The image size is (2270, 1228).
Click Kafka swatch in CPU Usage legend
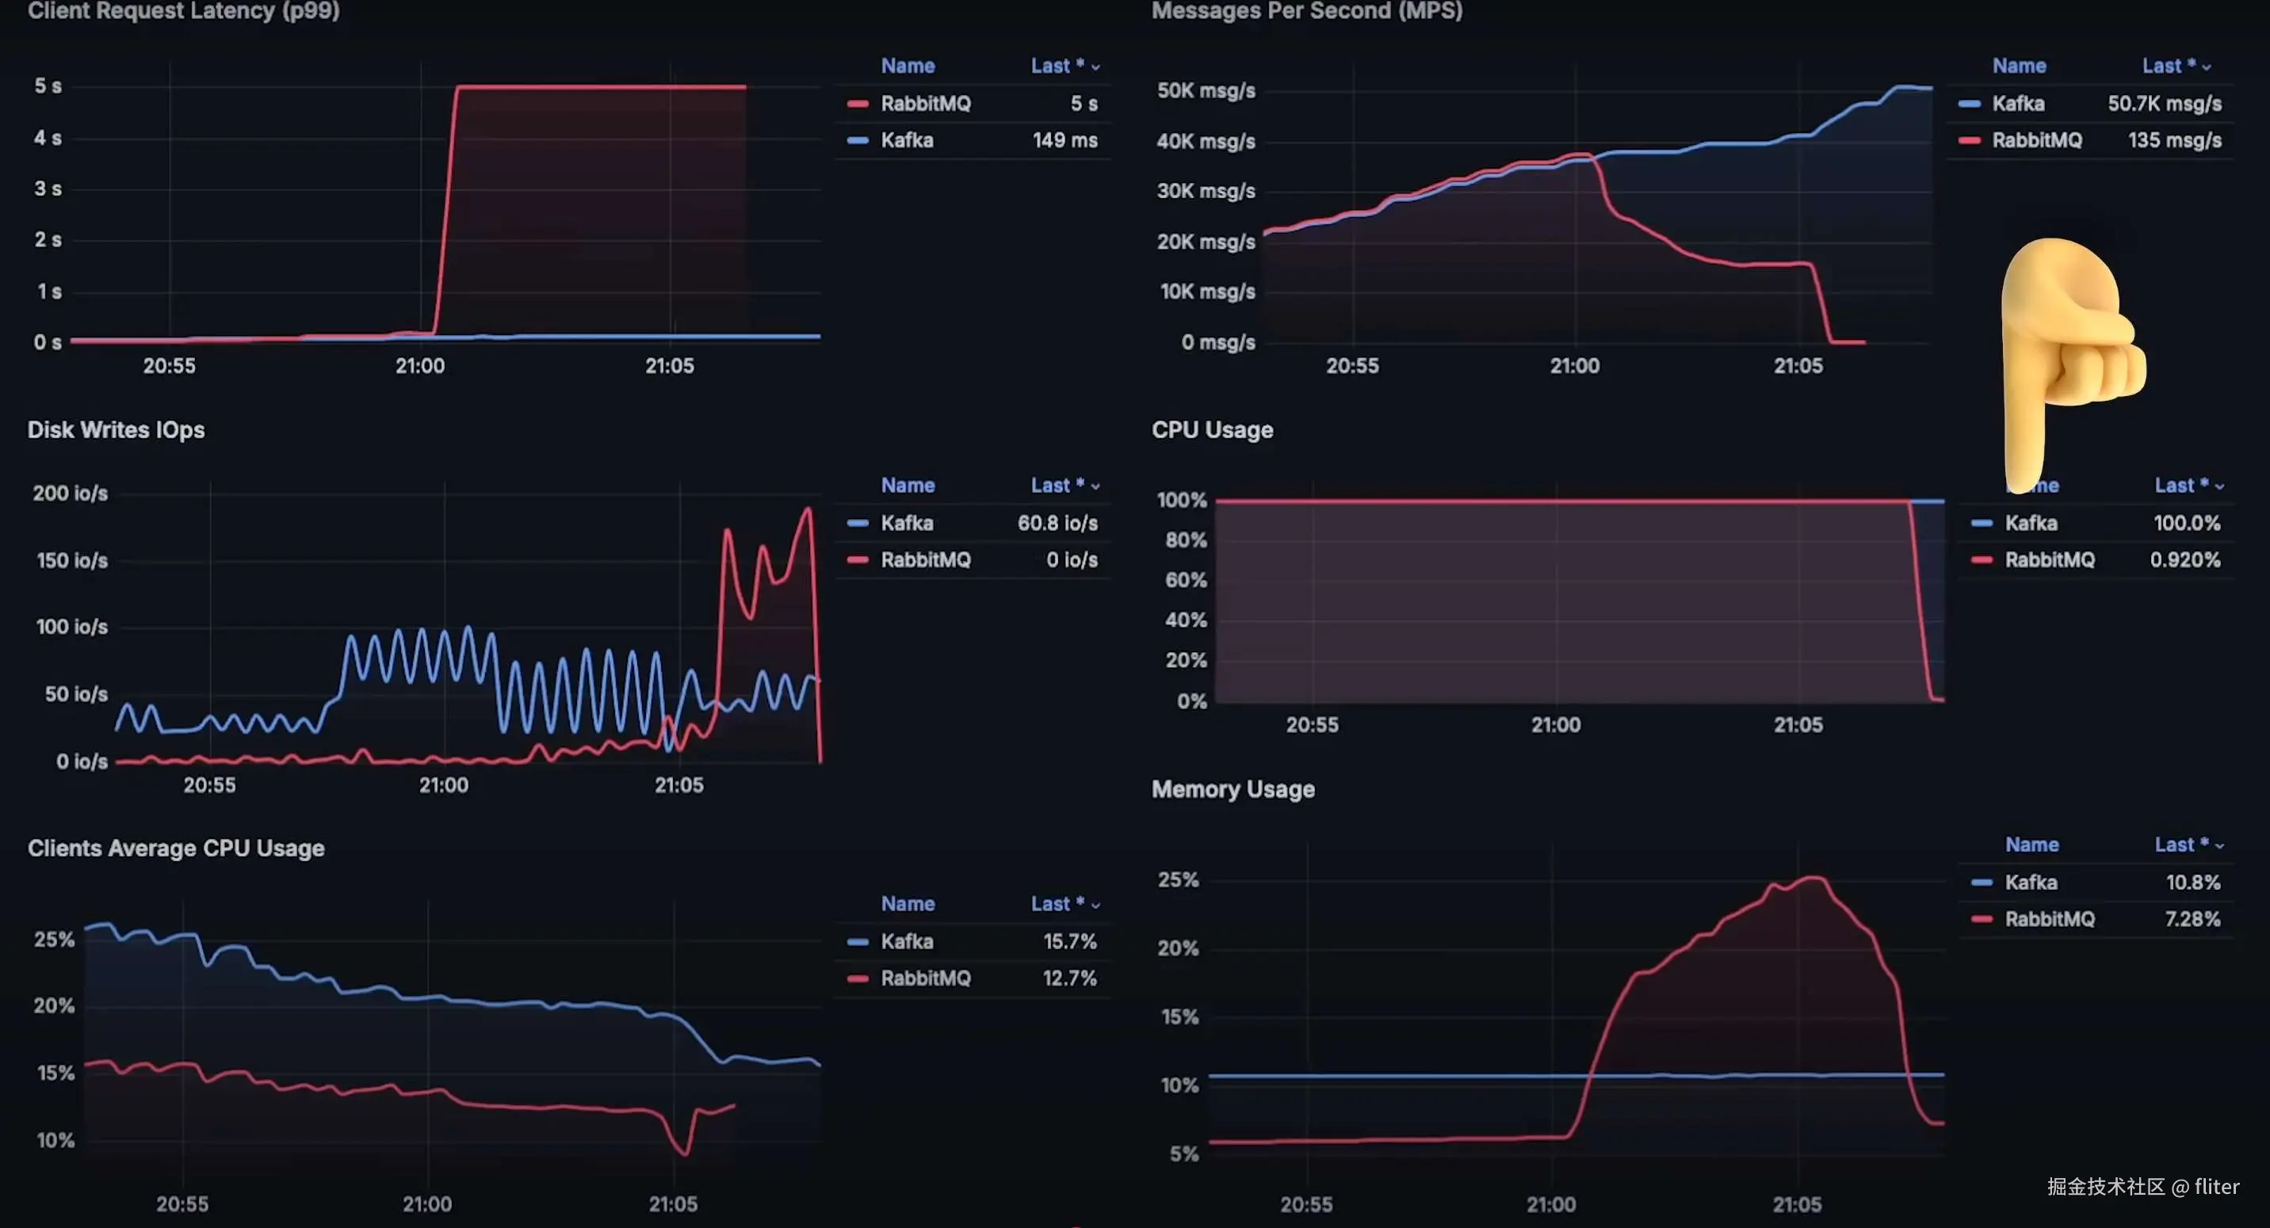point(1981,523)
